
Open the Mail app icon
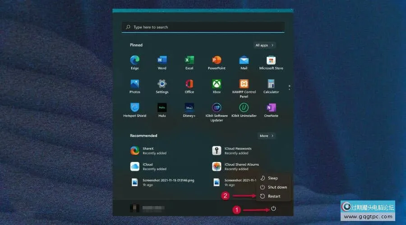pos(244,60)
